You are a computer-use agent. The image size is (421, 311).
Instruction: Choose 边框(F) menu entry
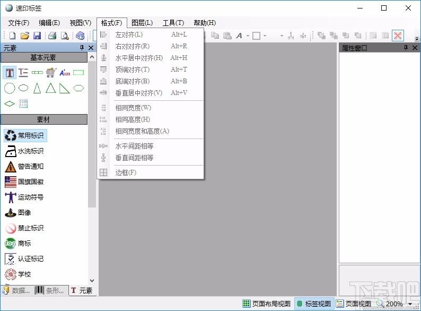[150, 172]
